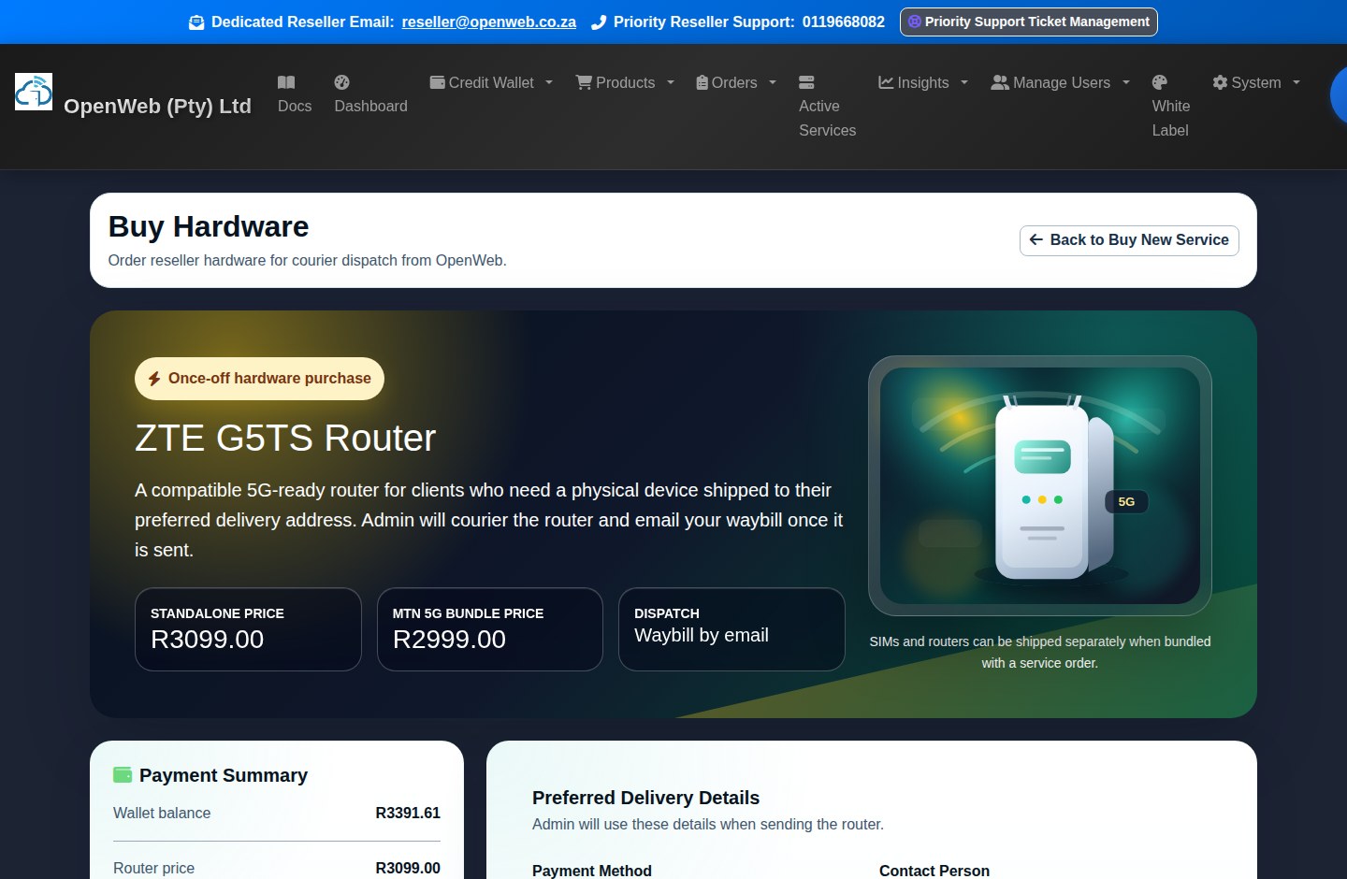1347x879 pixels.
Task: Click the 0119668082 support phone number
Action: click(x=844, y=22)
